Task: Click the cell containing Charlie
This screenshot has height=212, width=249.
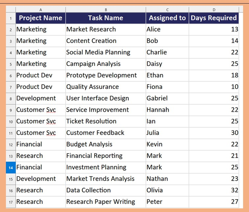Action: (x=167, y=52)
